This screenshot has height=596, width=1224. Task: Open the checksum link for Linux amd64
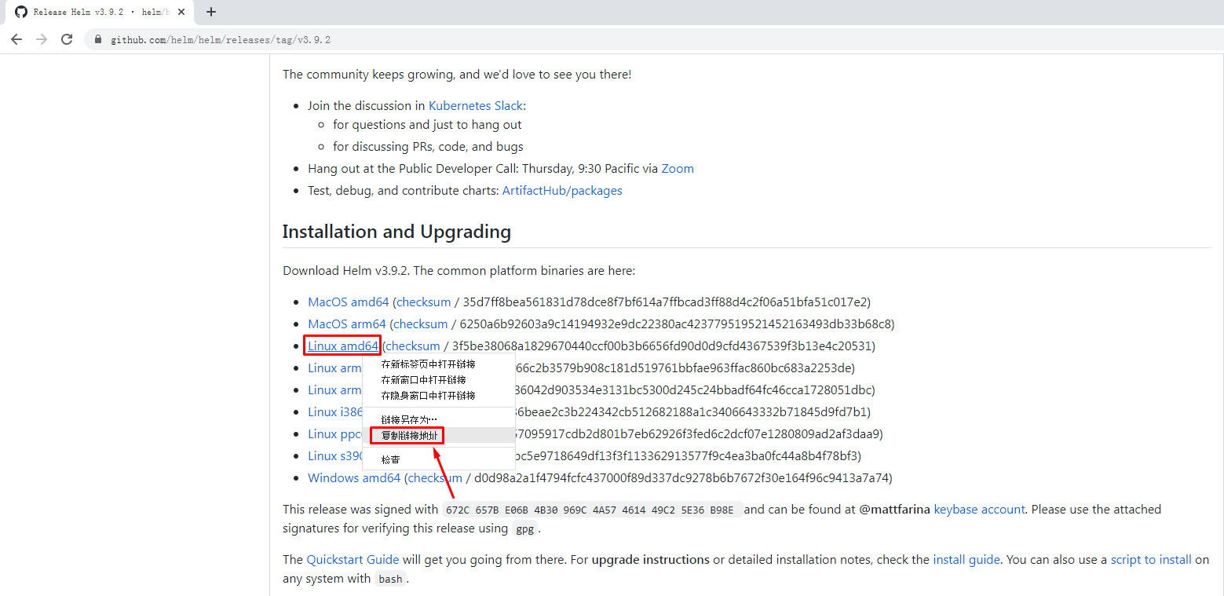413,346
